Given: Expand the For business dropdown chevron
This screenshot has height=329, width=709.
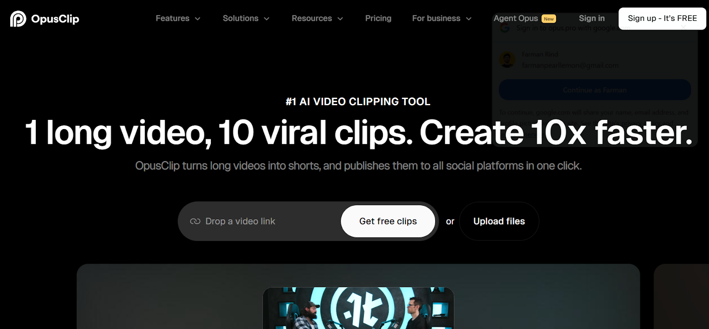Looking at the screenshot, I should point(469,19).
